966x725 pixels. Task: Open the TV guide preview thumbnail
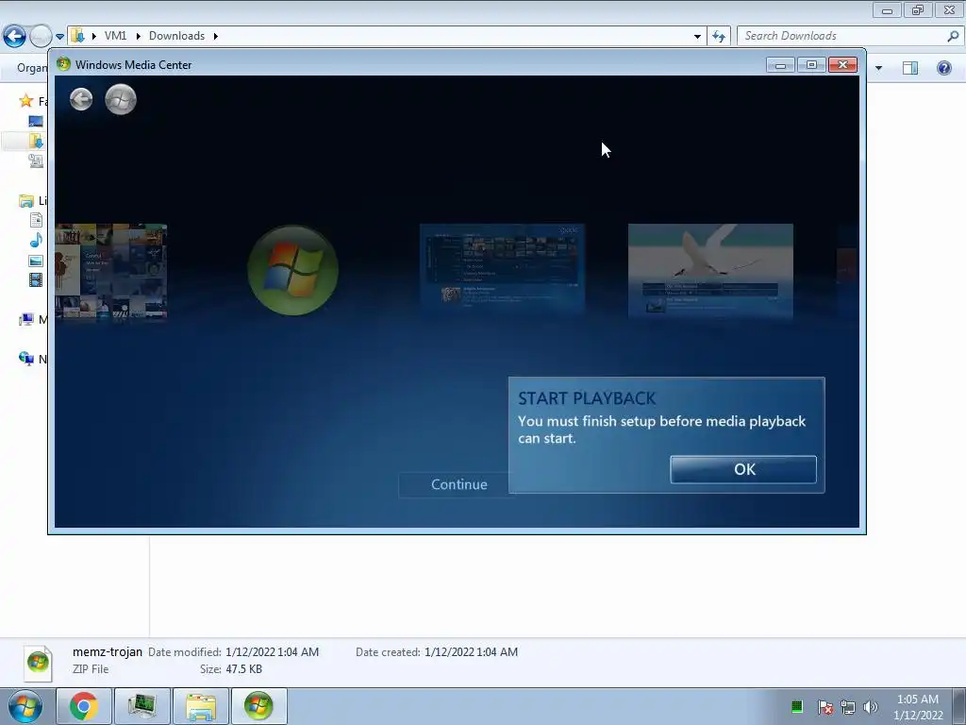(502, 270)
